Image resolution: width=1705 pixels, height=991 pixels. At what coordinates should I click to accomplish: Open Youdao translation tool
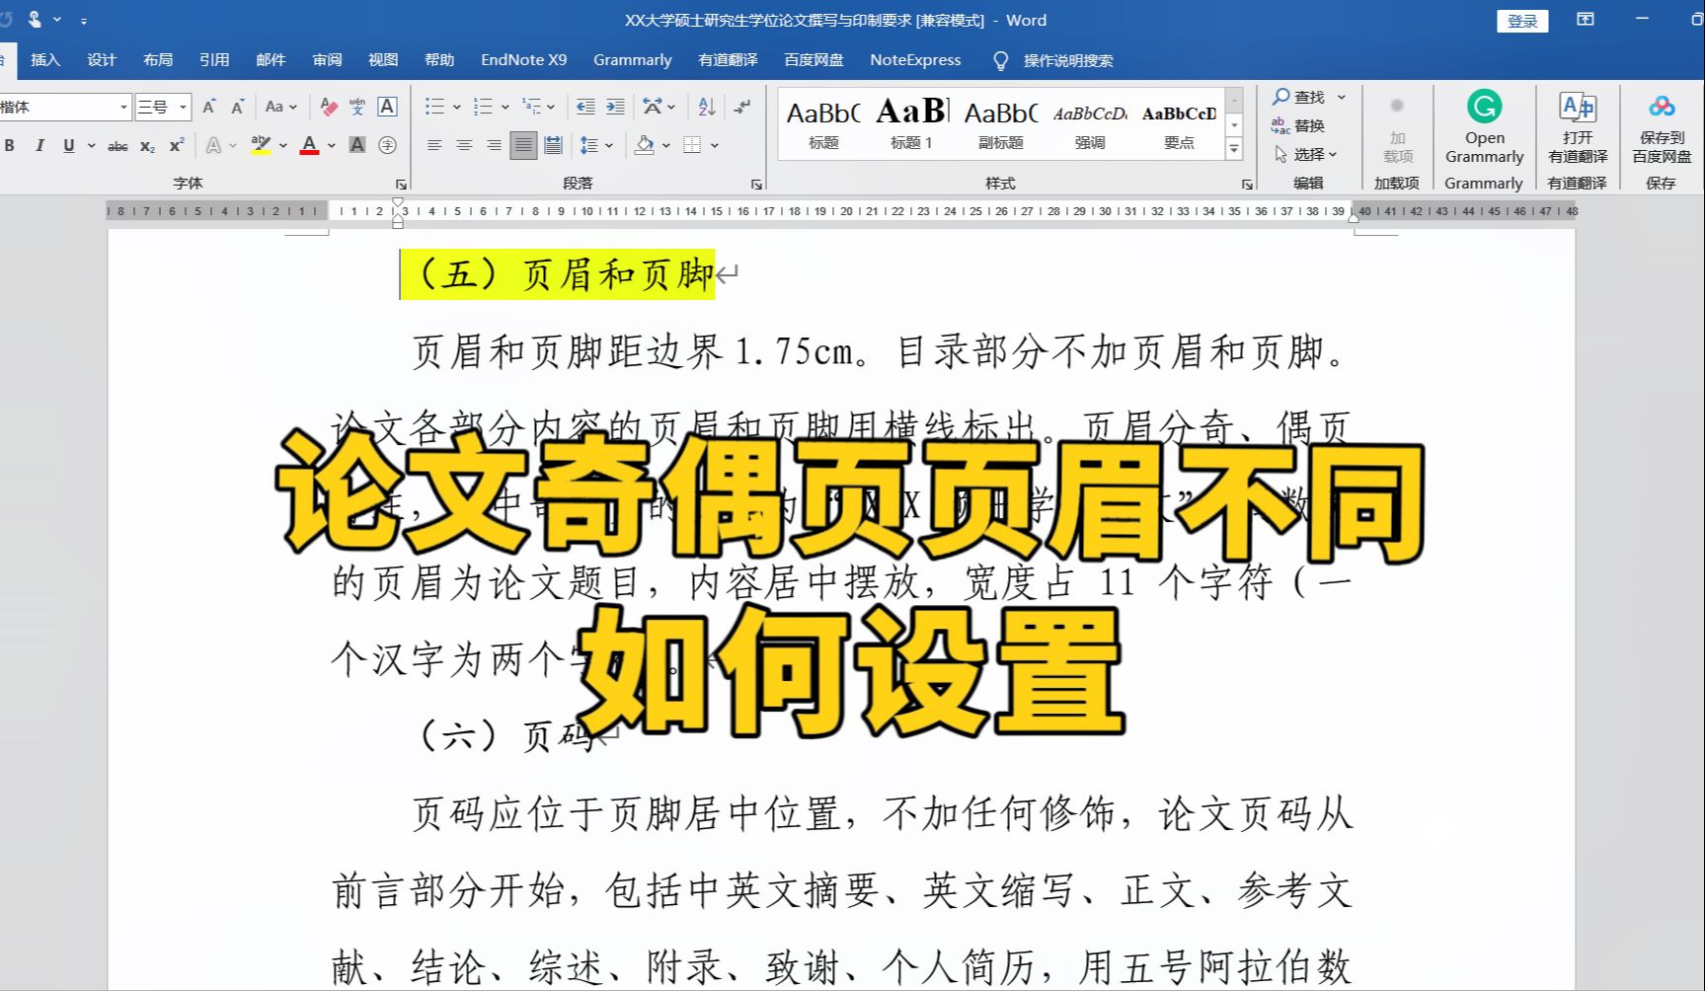[x=1578, y=126]
